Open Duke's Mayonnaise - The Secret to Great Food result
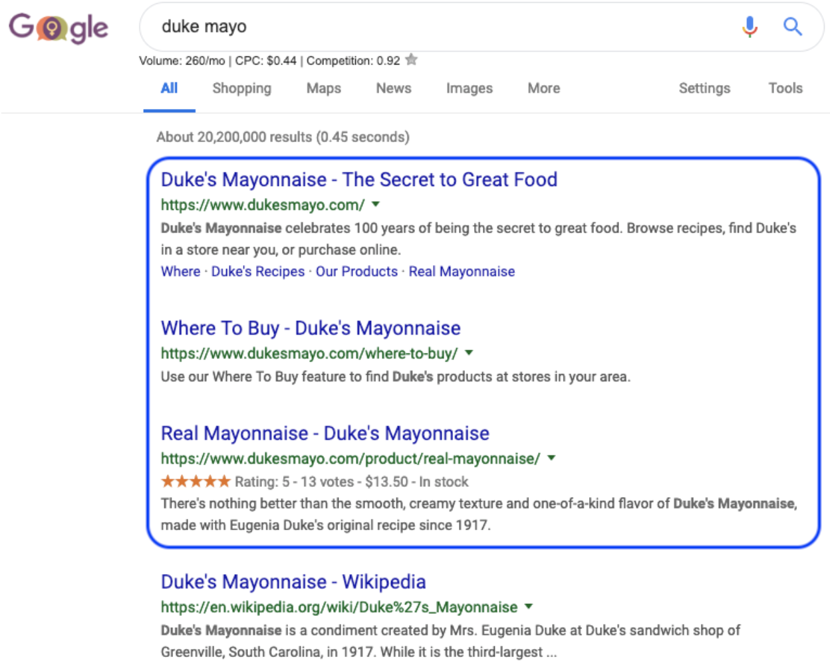Viewport: 830px width, 671px height. coord(359,179)
